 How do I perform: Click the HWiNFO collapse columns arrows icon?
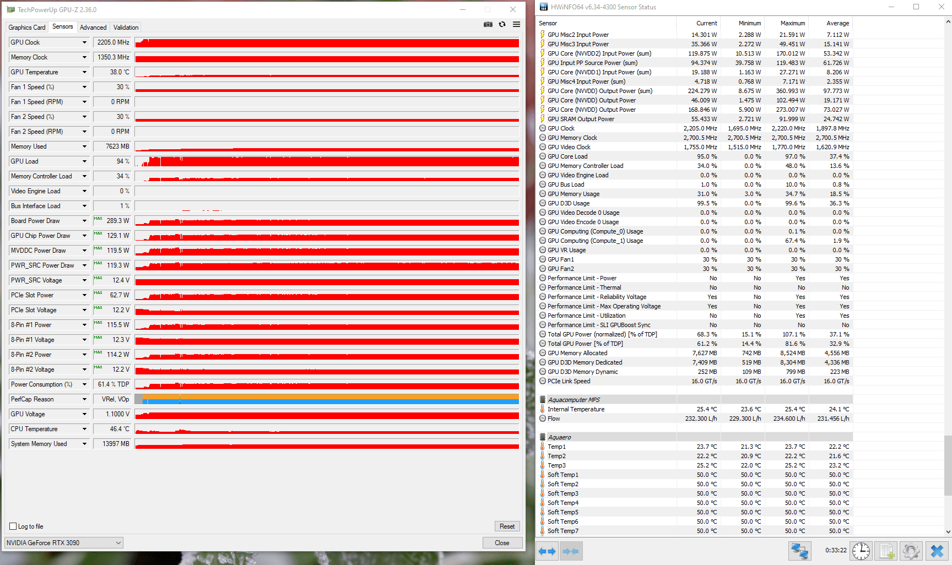571,551
